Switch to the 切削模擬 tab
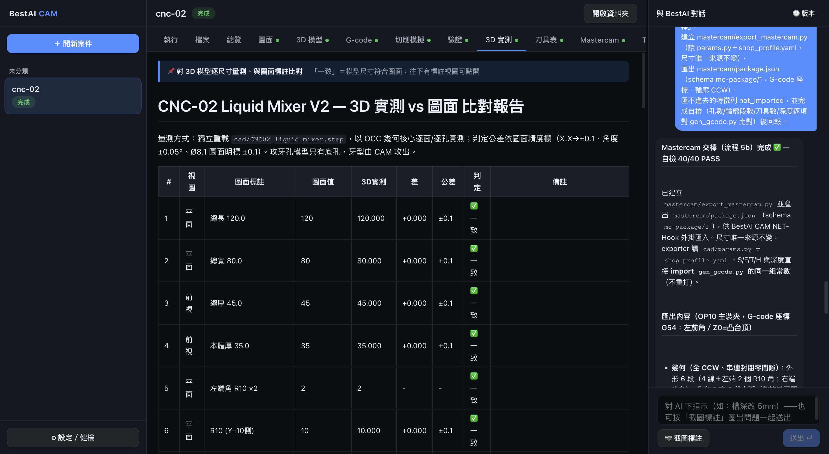Screen dimensions: 829x454 pyautogui.click(x=413, y=40)
